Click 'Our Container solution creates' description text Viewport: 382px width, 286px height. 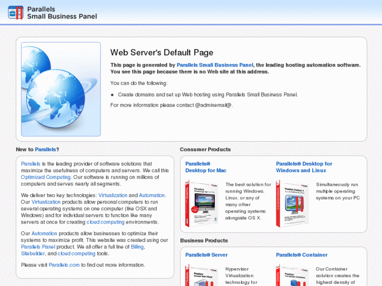pos(337,276)
